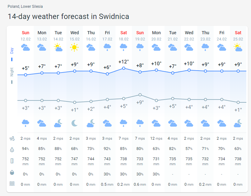This screenshot has height=196, width=251.
Task: Click the 12 mps wind value for Mon 20.02
Action: tap(156, 138)
